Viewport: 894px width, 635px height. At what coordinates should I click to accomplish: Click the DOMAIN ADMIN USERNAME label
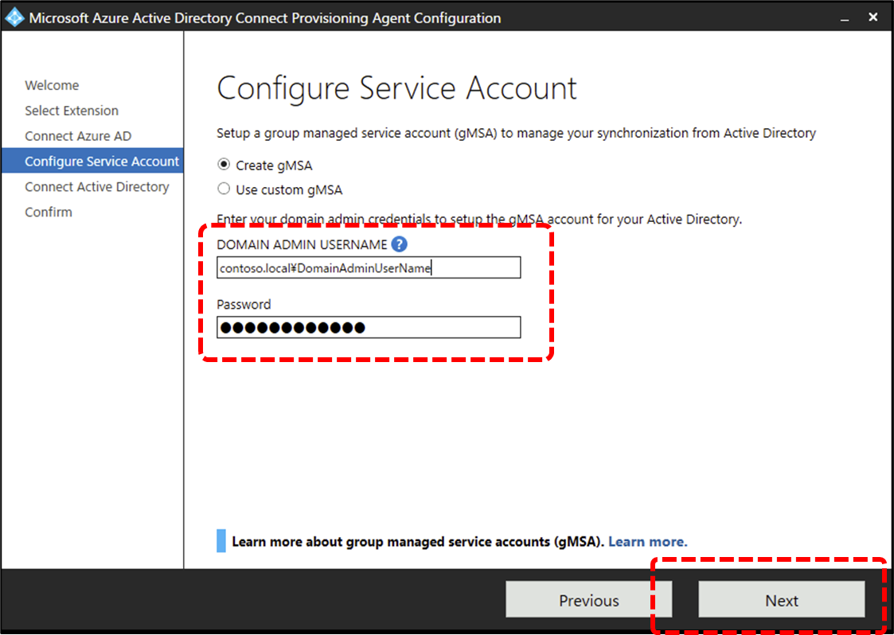pyautogui.click(x=302, y=244)
